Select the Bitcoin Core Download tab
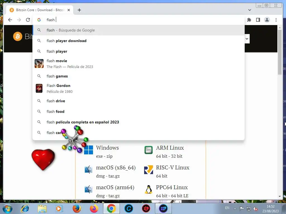The height and width of the screenshot is (214, 286). [x=40, y=10]
